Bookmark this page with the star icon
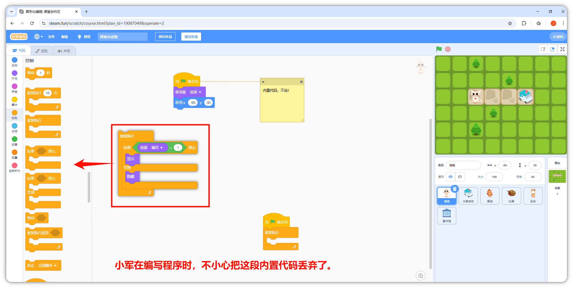Screen dimensions: 573x288 click(x=510, y=23)
